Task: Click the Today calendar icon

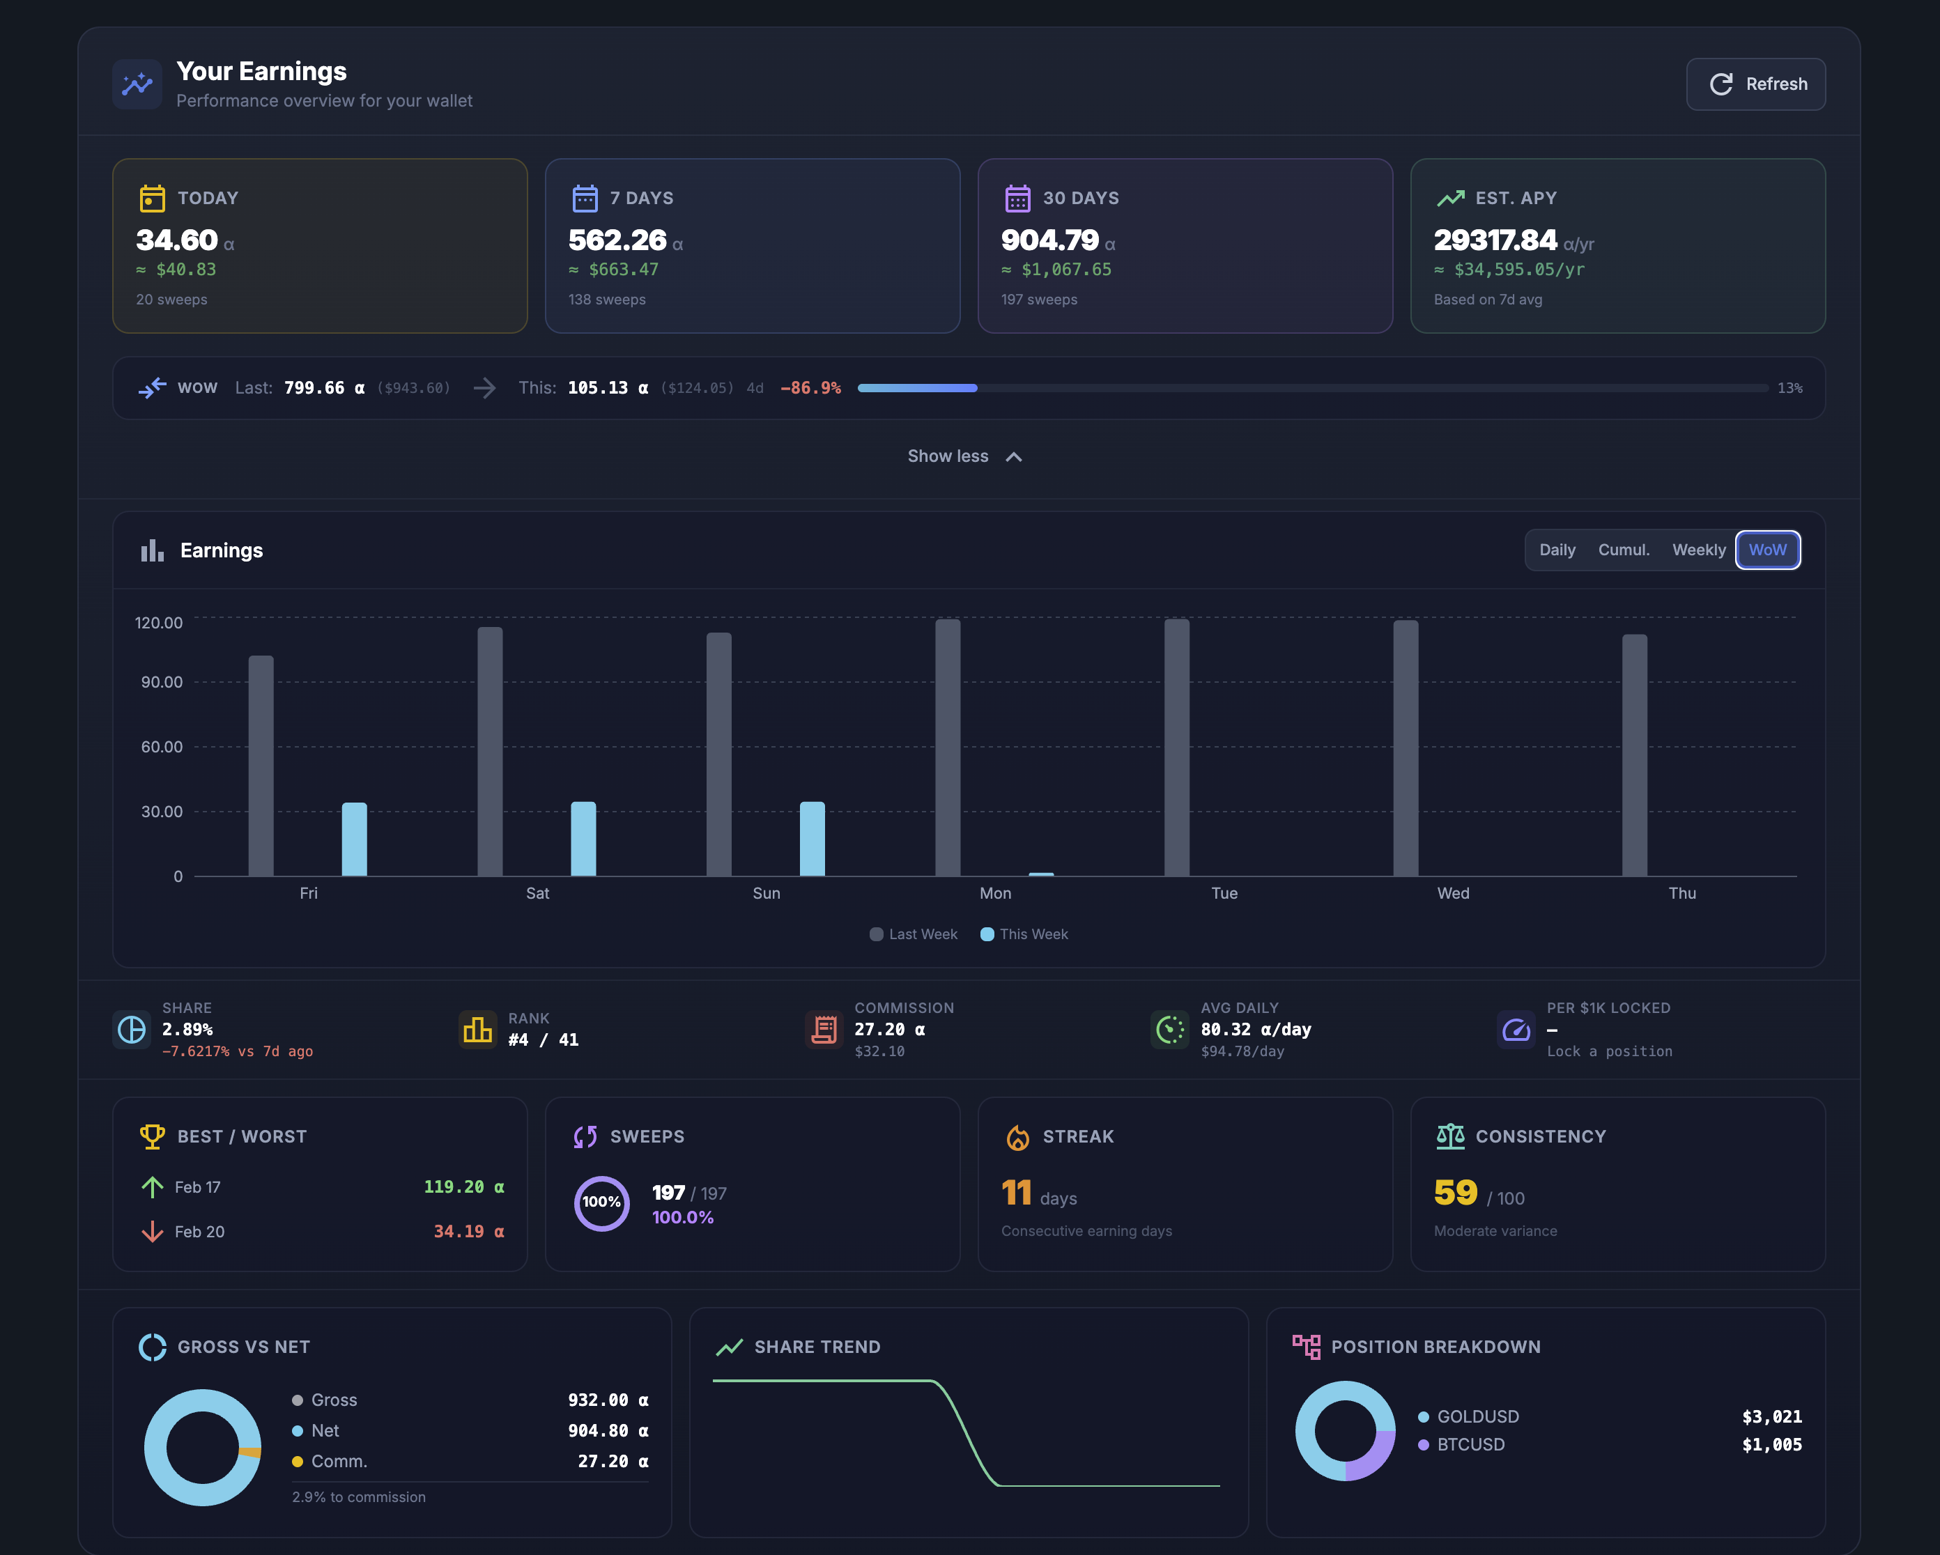Action: coord(152,198)
